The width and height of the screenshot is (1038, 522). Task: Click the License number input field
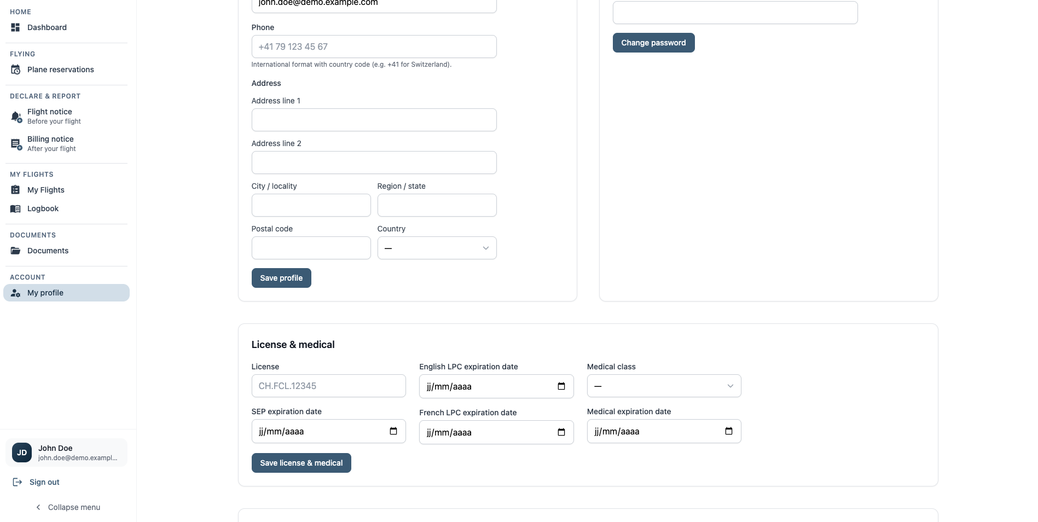click(328, 386)
